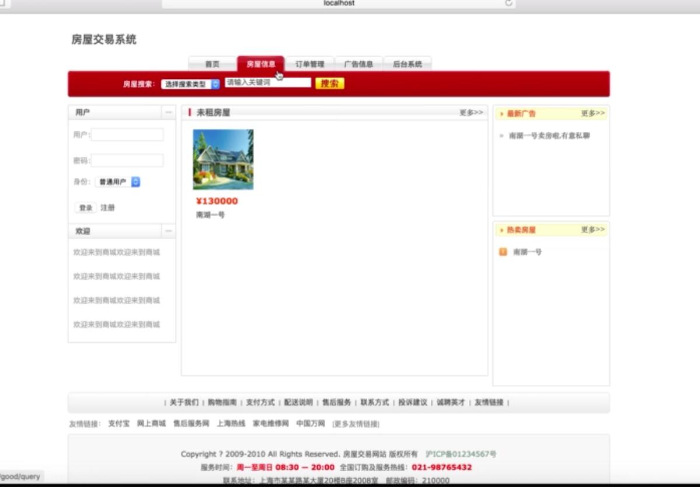The image size is (700, 487).
Task: Open the 友情链接 footer nav link
Action: tap(489, 402)
